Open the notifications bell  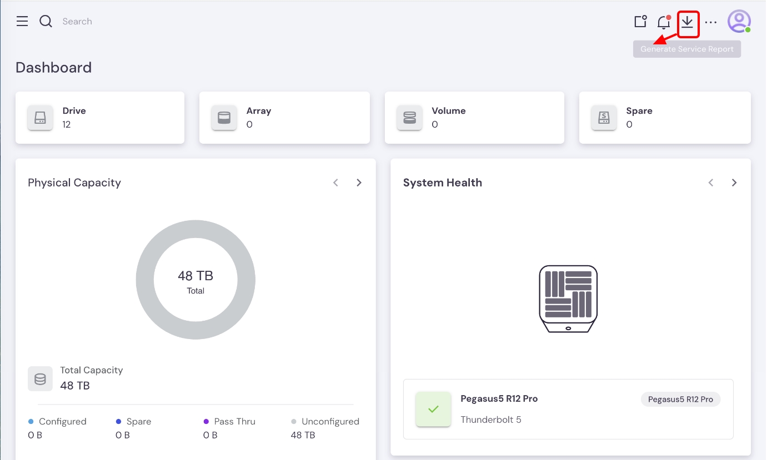tap(664, 22)
